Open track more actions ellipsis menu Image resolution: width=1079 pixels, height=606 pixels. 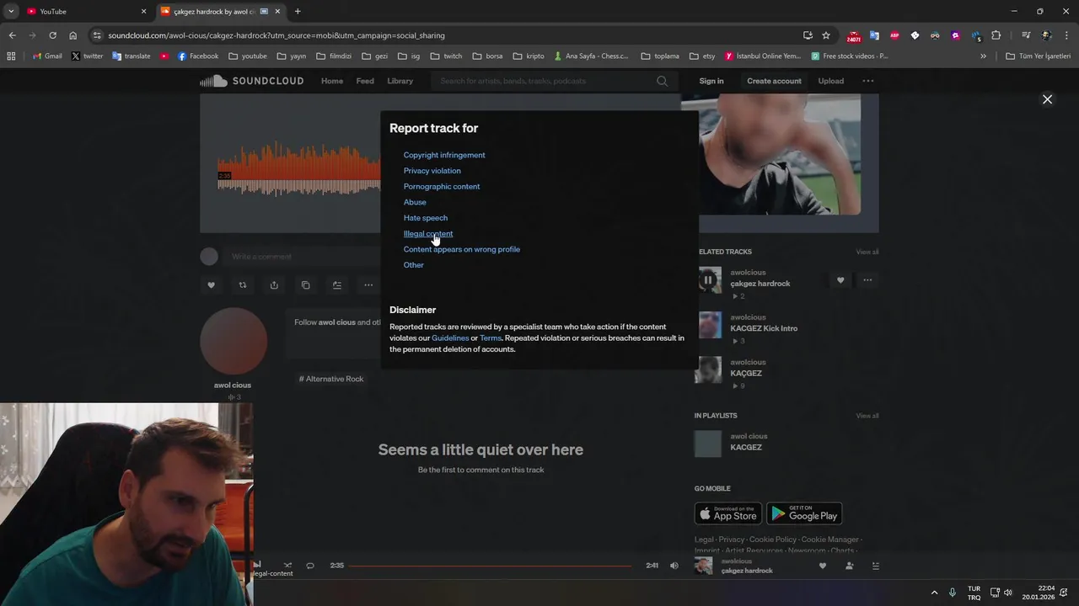pos(368,285)
